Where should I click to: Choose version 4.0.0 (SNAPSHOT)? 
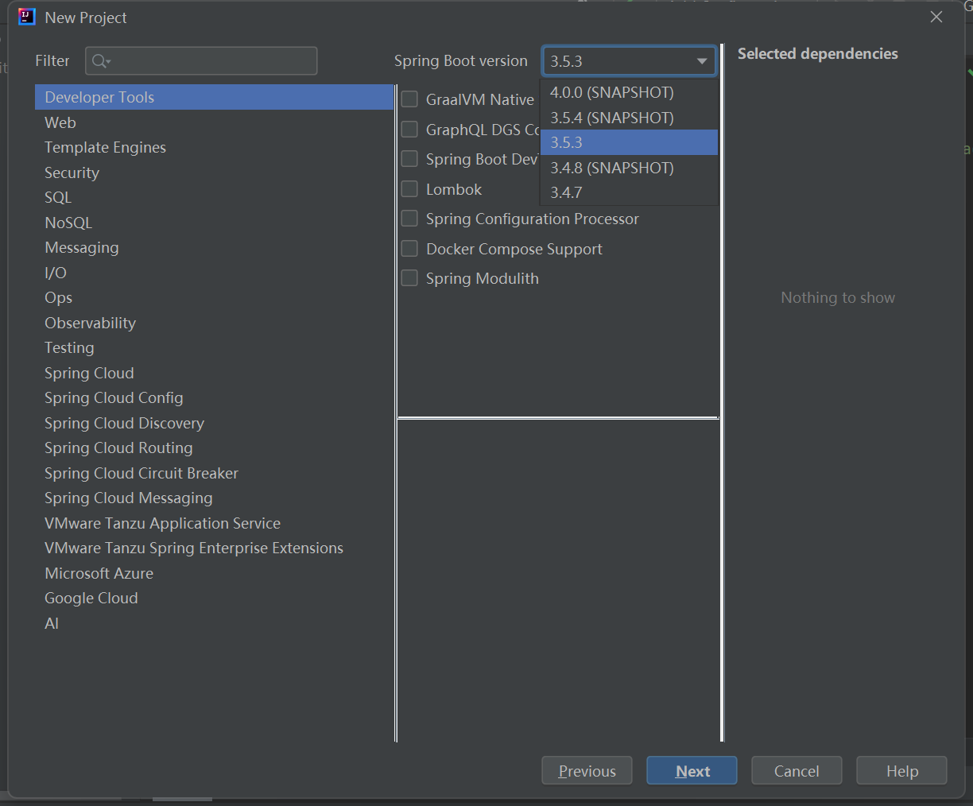[x=629, y=92]
